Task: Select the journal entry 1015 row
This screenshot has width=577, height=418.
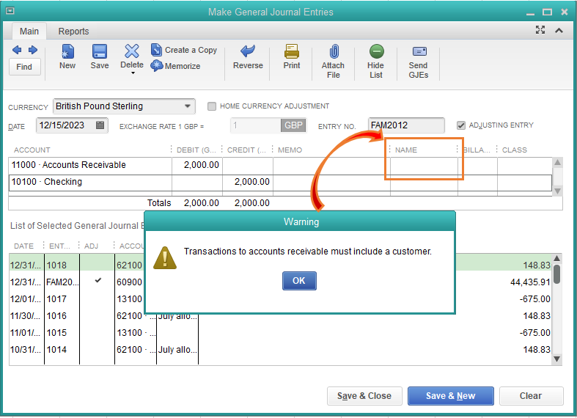Action: [281, 333]
